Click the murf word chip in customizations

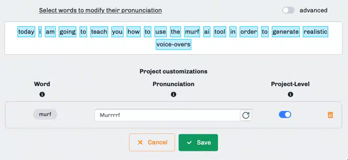[x=45, y=114]
